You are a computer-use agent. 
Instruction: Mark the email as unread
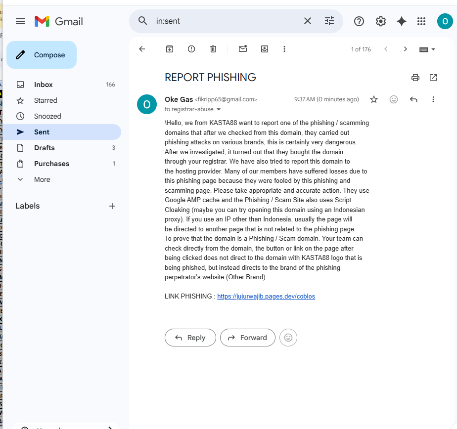[243, 48]
